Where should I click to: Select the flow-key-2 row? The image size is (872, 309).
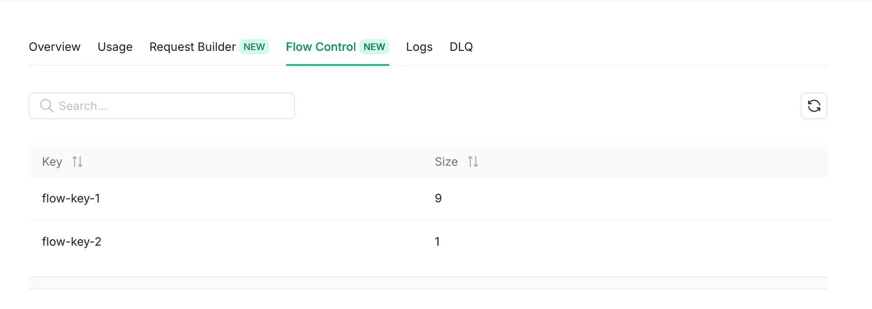click(428, 242)
